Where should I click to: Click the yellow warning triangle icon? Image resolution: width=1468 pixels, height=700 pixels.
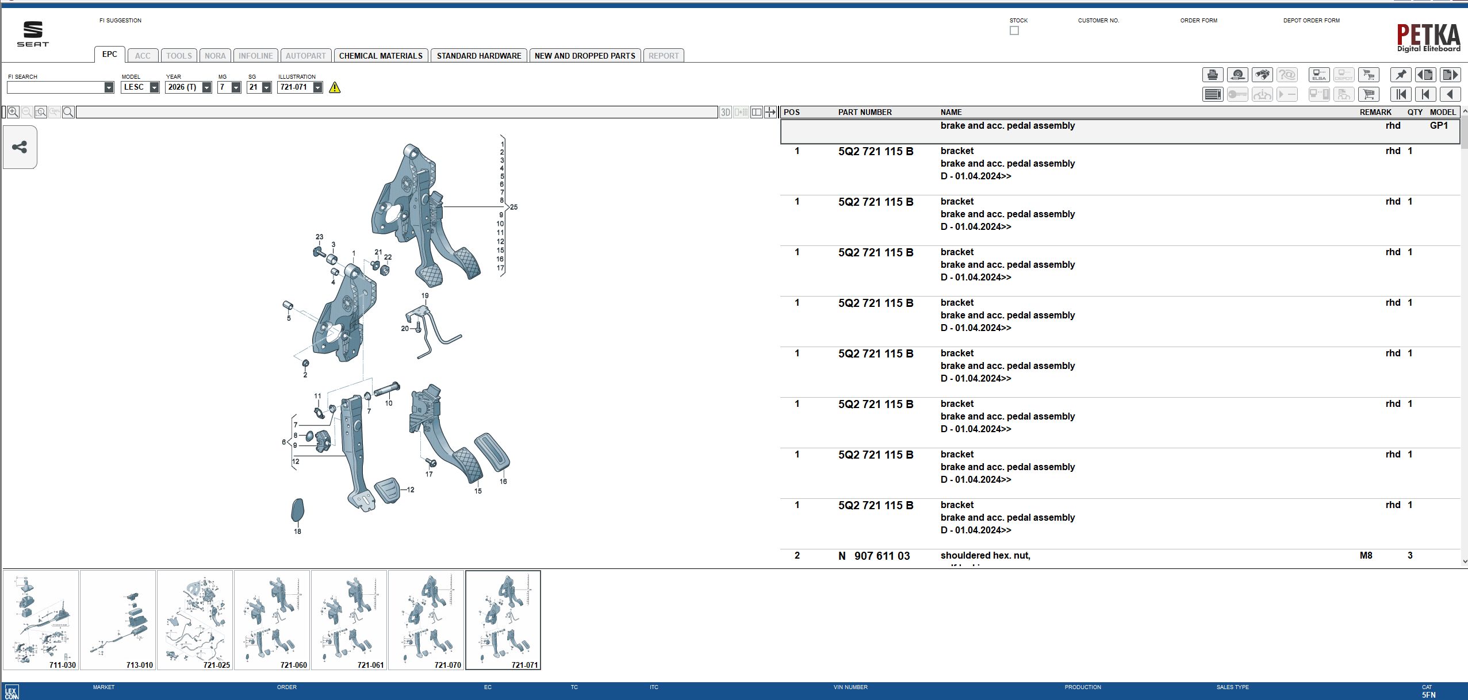coord(335,87)
